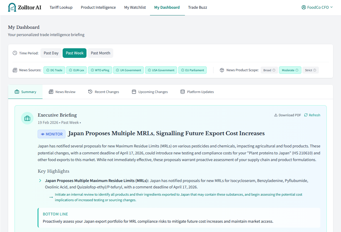The image size is (341, 232).
Task: Click the BOTTOM LINE label
Action: [x=55, y=214]
